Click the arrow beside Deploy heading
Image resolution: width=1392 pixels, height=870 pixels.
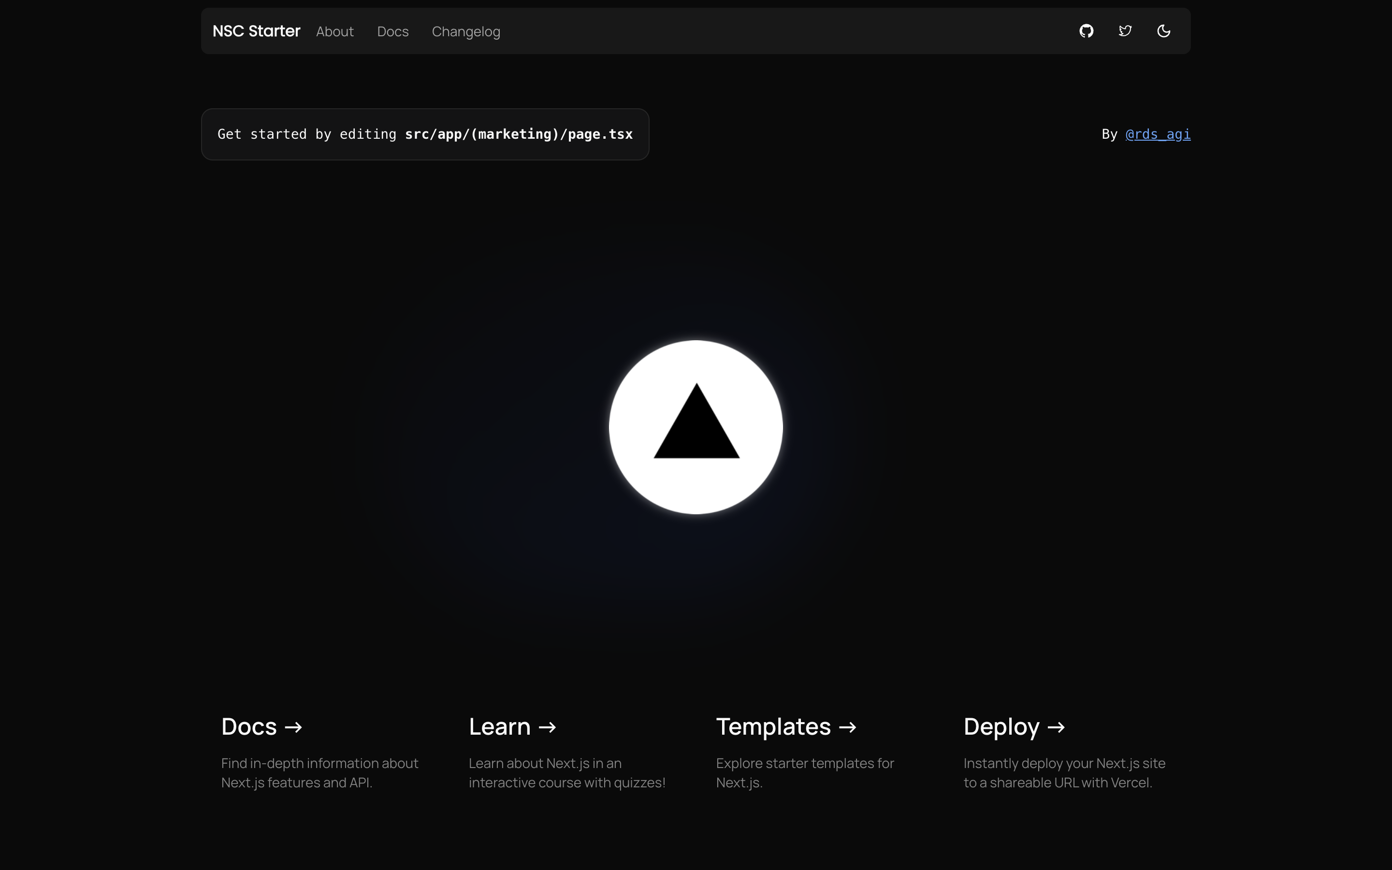(1056, 727)
